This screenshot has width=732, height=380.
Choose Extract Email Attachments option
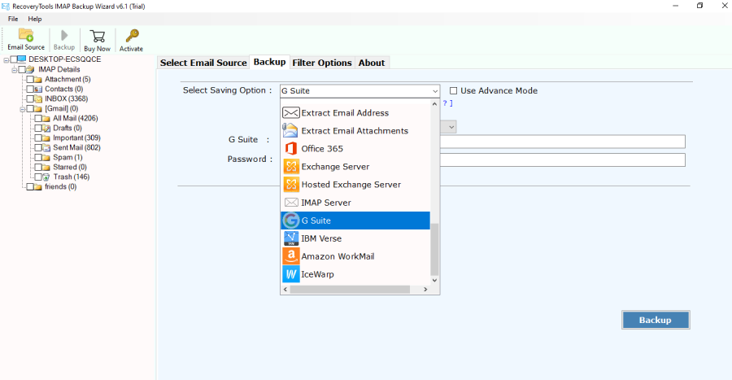pos(355,131)
